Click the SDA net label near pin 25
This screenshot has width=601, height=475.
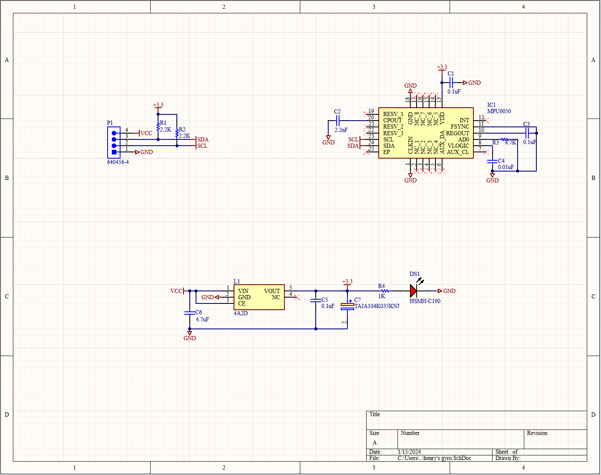pyautogui.click(x=353, y=146)
